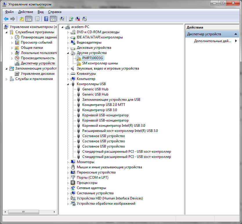Collapse the Другие устройства node
This screenshot has width=242, height=224.
[68, 53]
